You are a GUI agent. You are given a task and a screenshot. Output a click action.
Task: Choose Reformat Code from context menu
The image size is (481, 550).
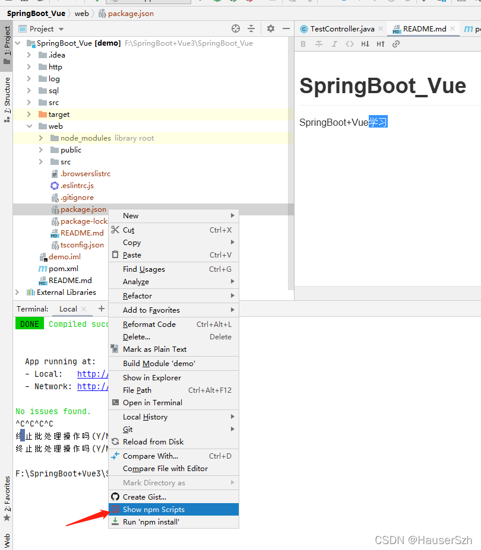point(174,324)
